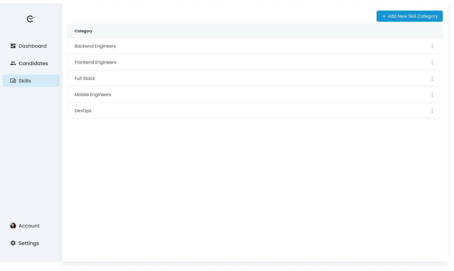Click the Account link in sidebar
The image size is (454, 271).
click(29, 226)
